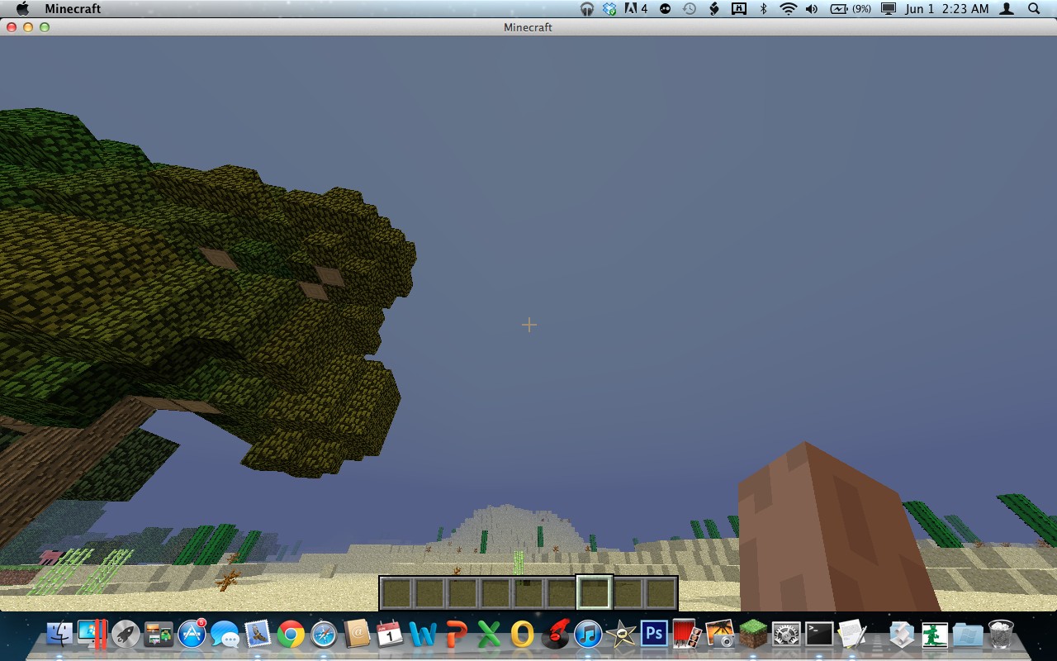The width and height of the screenshot is (1057, 661).
Task: Open Safari from the Dock
Action: pos(323,635)
